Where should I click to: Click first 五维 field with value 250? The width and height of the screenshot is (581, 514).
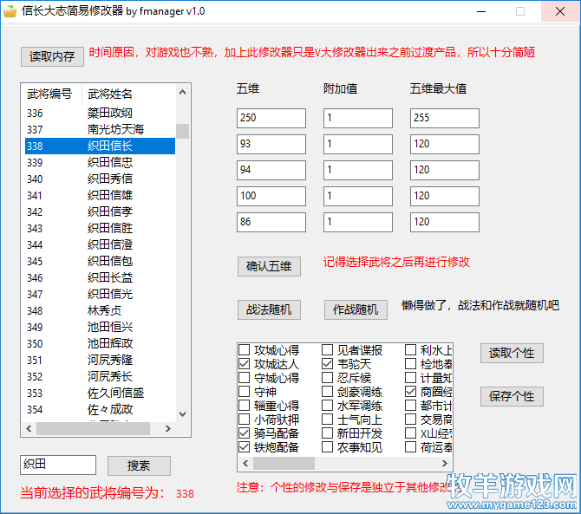[x=271, y=118]
